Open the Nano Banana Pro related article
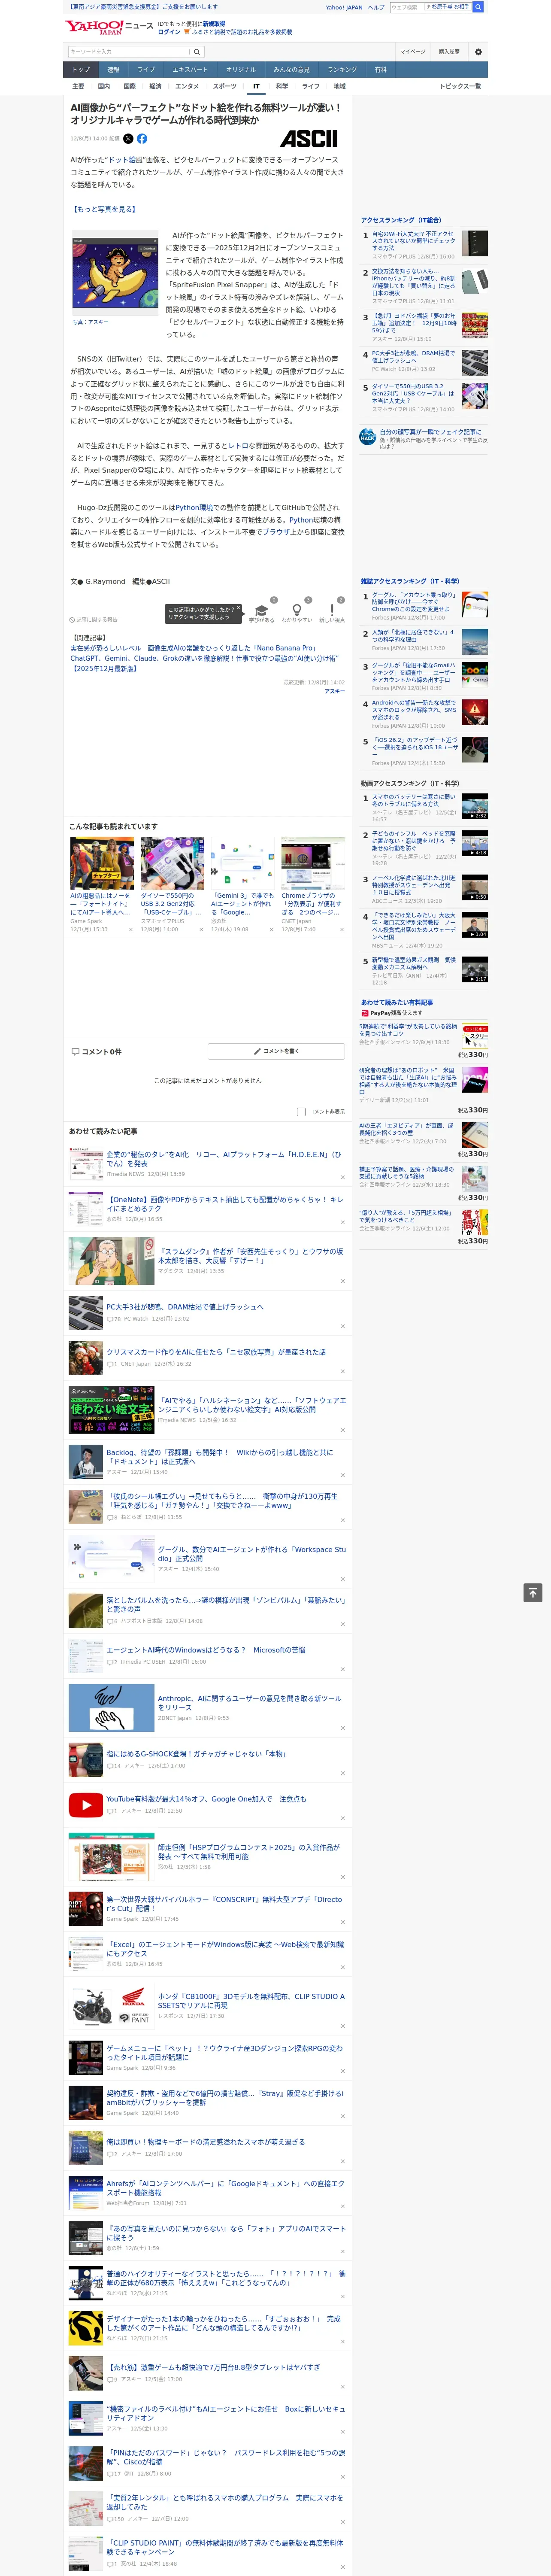The height and width of the screenshot is (2576, 551). click(x=193, y=648)
